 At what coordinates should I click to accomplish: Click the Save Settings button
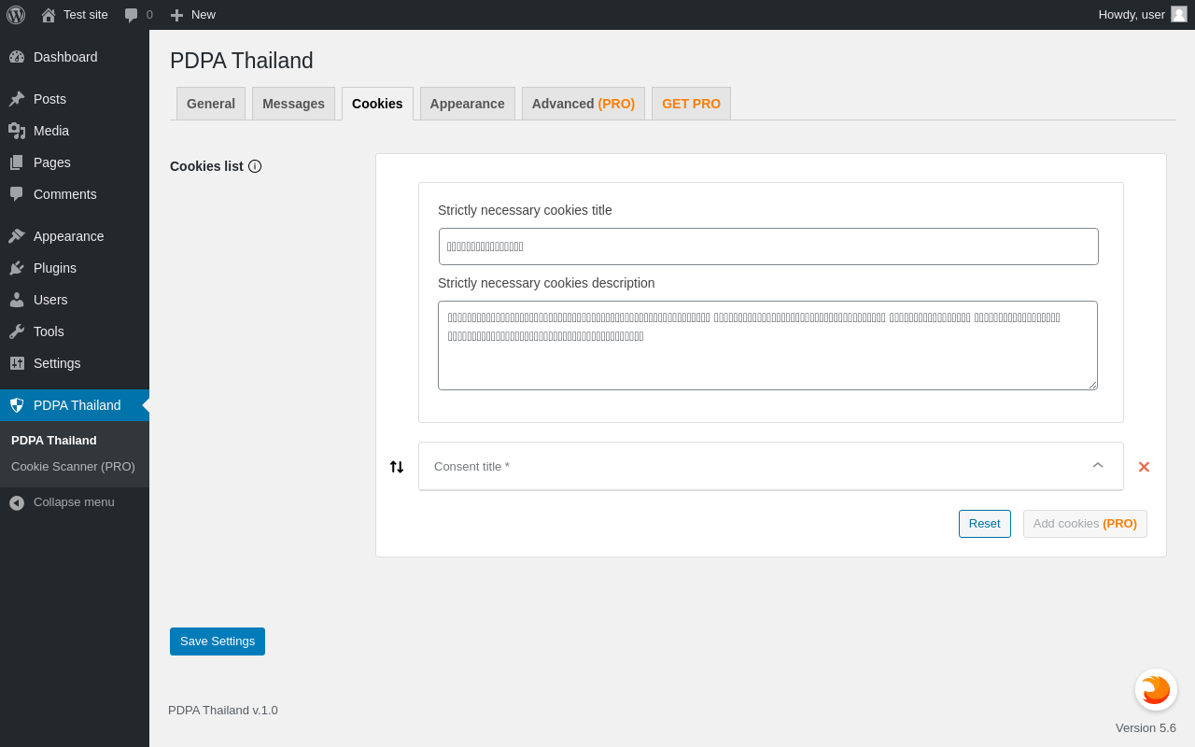coord(218,641)
